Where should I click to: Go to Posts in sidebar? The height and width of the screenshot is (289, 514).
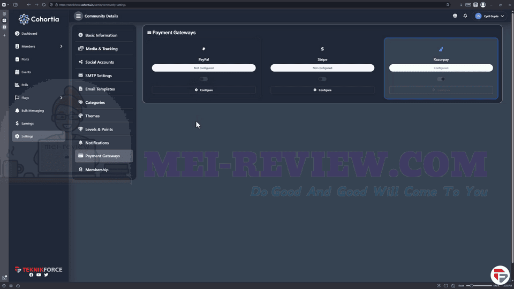pyautogui.click(x=25, y=59)
